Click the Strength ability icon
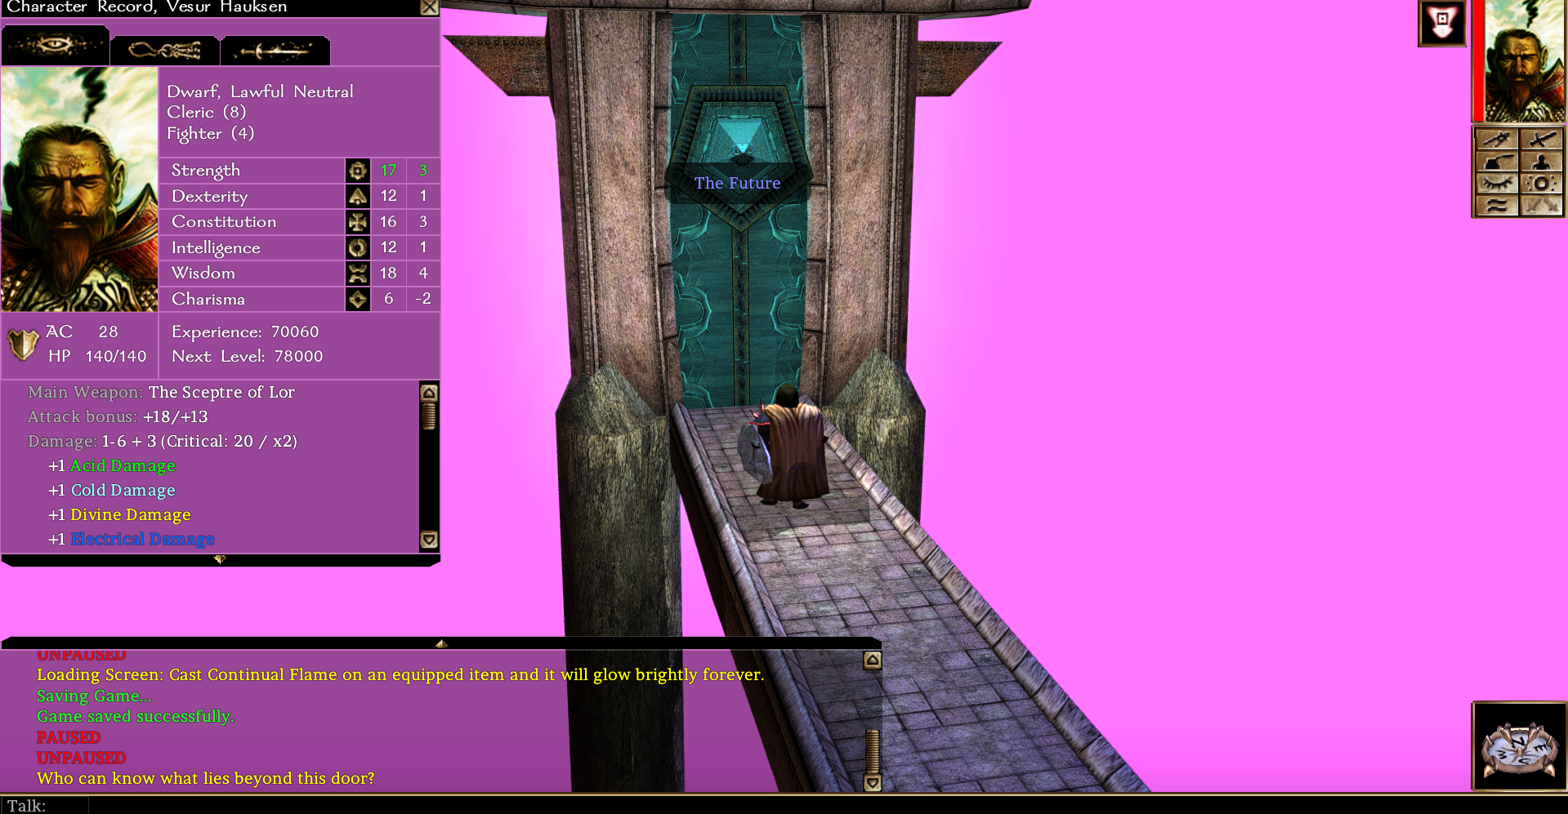The width and height of the screenshot is (1568, 814). [358, 171]
